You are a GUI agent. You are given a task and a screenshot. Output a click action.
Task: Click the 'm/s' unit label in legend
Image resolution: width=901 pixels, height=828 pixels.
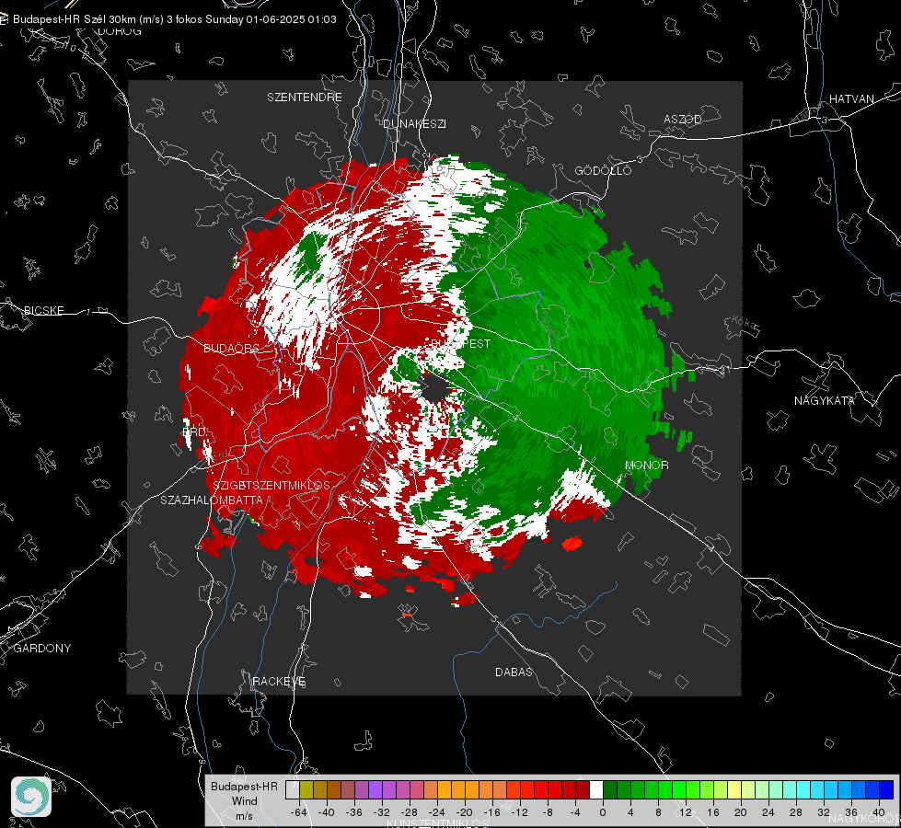pos(244,815)
